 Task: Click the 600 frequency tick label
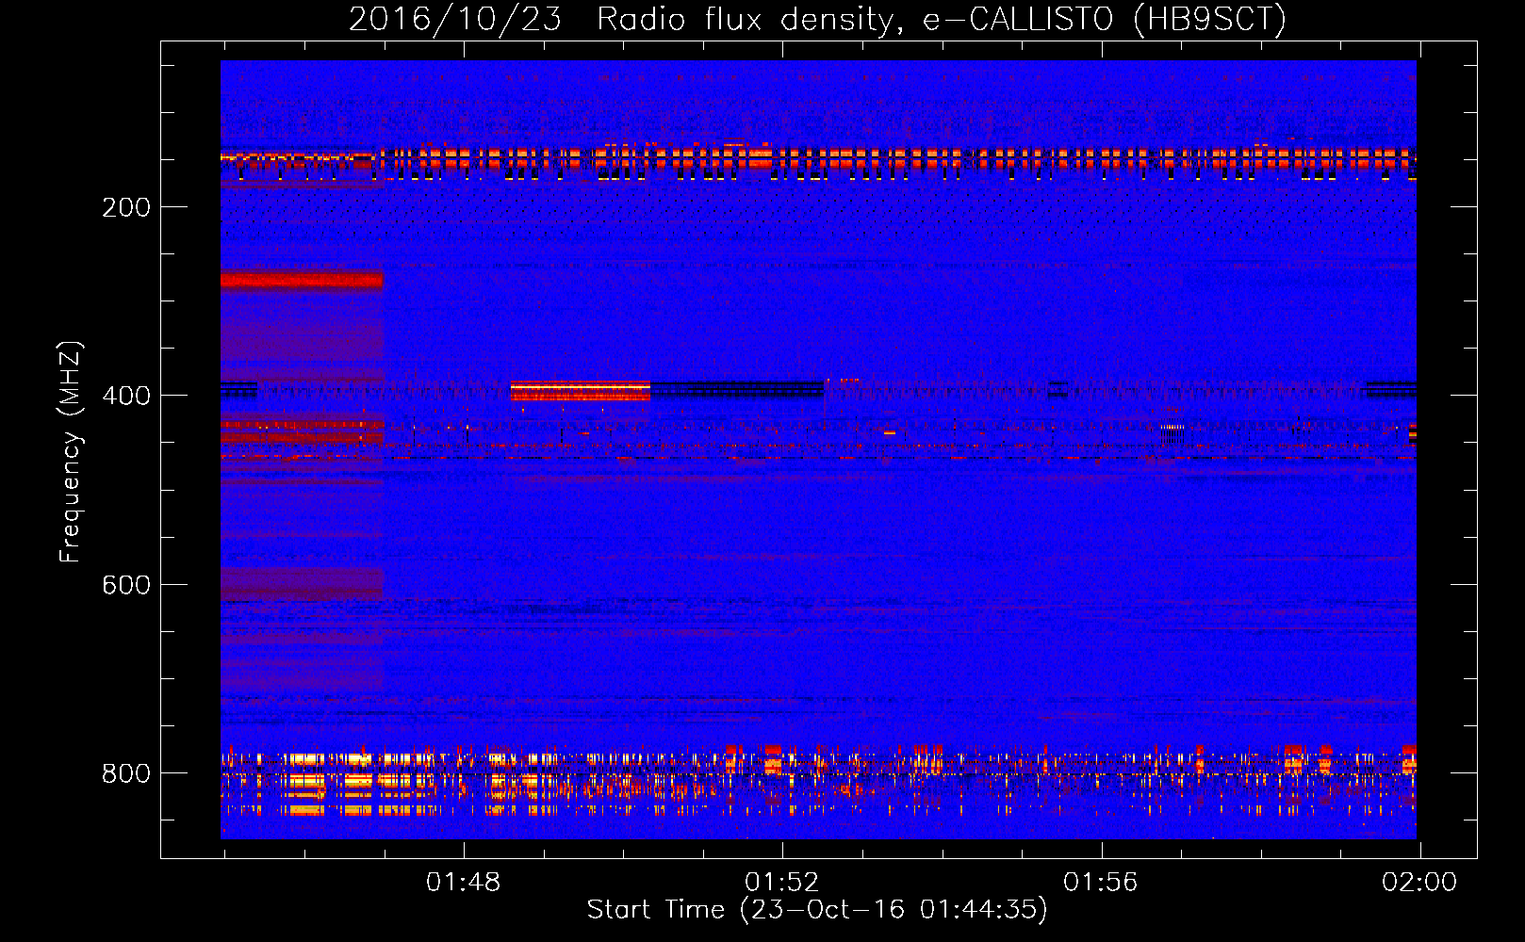click(126, 585)
